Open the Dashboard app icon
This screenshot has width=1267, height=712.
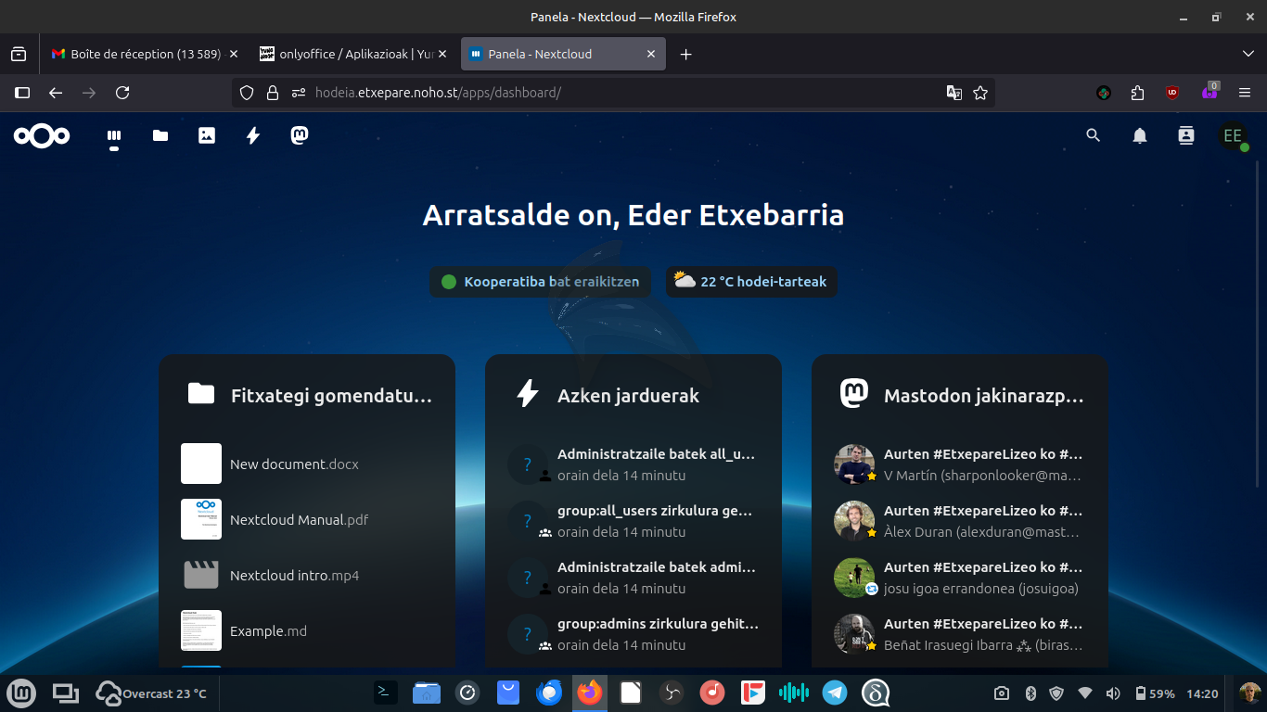pyautogui.click(x=114, y=136)
